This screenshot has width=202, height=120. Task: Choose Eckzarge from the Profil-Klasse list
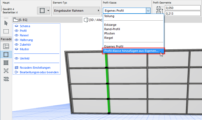pos(133,25)
